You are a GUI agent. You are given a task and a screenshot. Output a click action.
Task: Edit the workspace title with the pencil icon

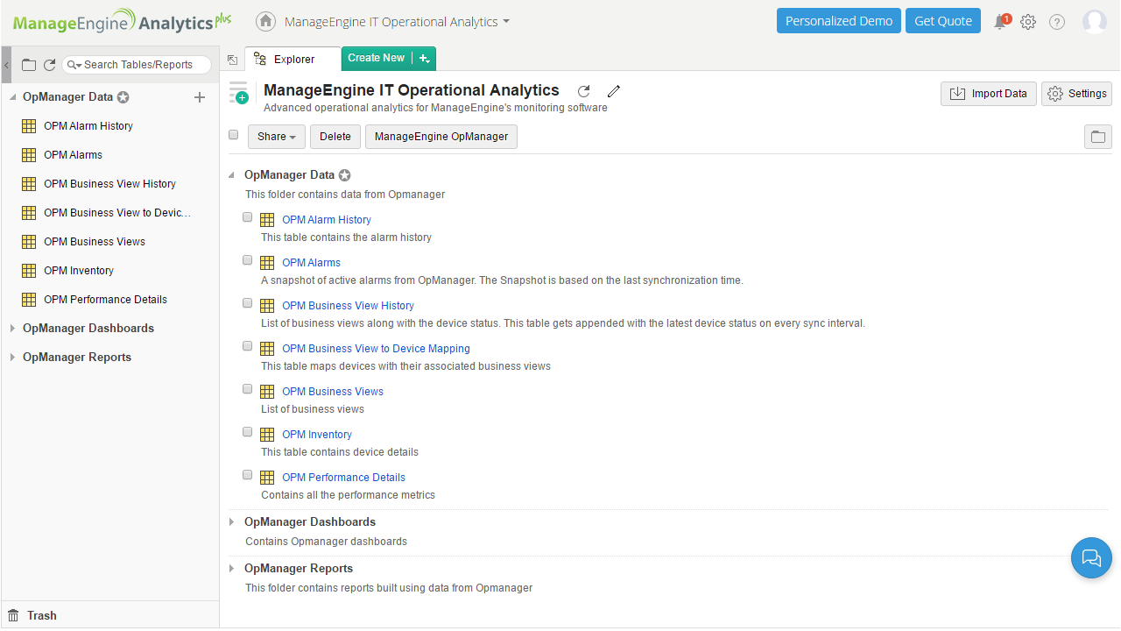point(614,91)
